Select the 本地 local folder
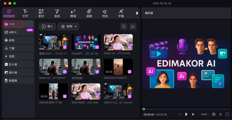 tap(18, 24)
